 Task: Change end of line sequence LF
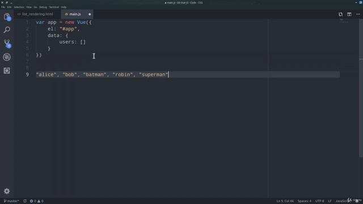coord(330,201)
